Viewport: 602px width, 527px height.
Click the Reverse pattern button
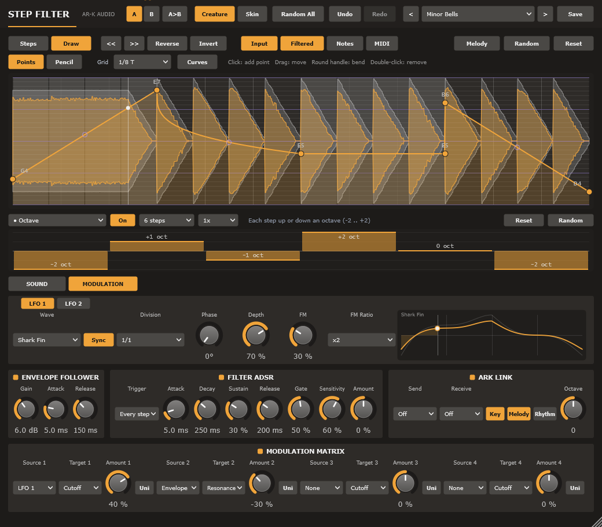pyautogui.click(x=167, y=44)
